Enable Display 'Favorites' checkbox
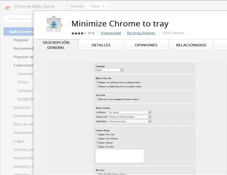227x175 pixels. click(97, 147)
